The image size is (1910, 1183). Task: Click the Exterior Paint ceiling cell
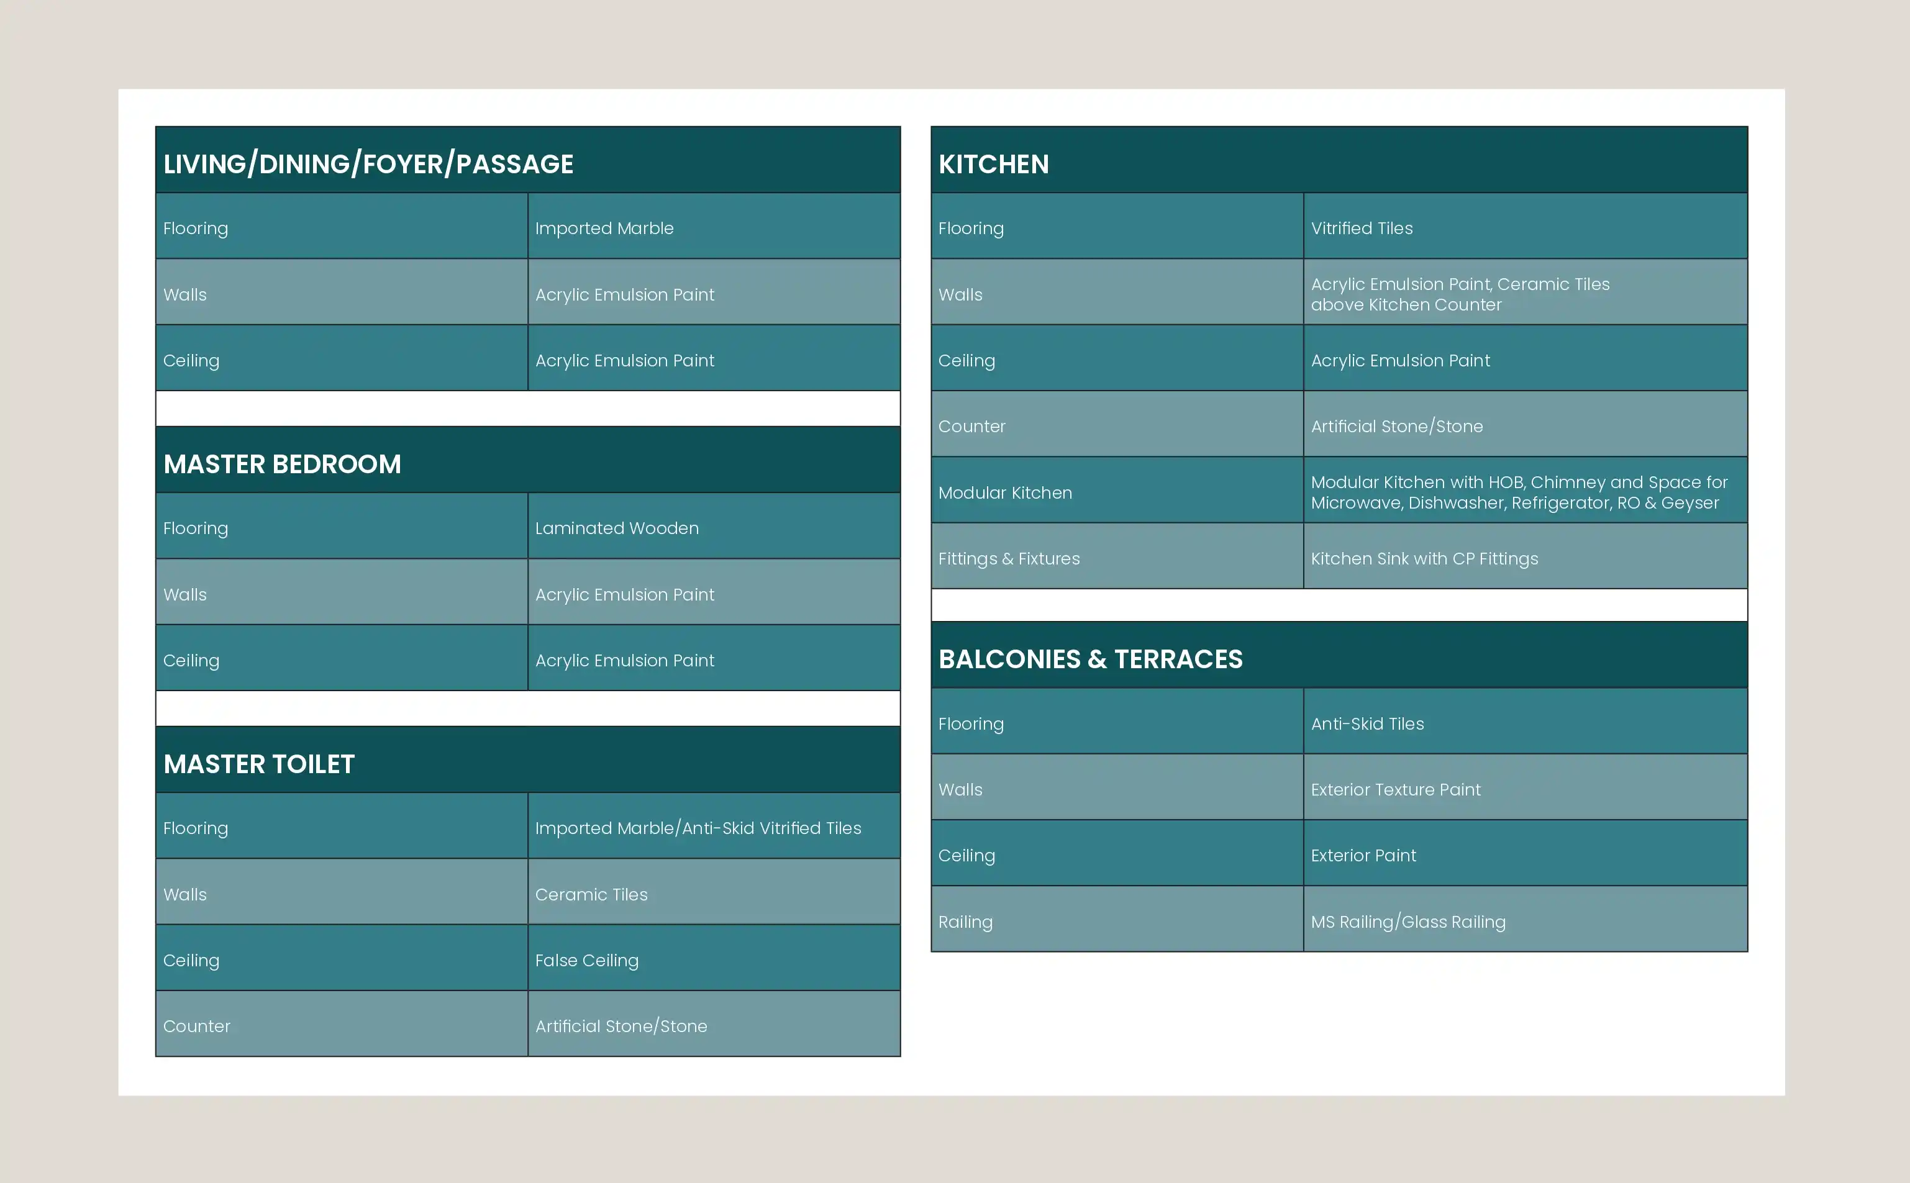1363,855
